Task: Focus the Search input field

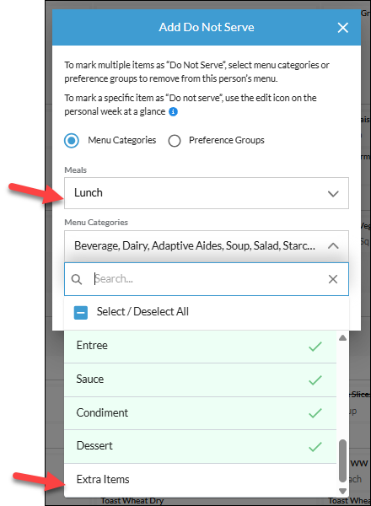Action: click(x=208, y=279)
